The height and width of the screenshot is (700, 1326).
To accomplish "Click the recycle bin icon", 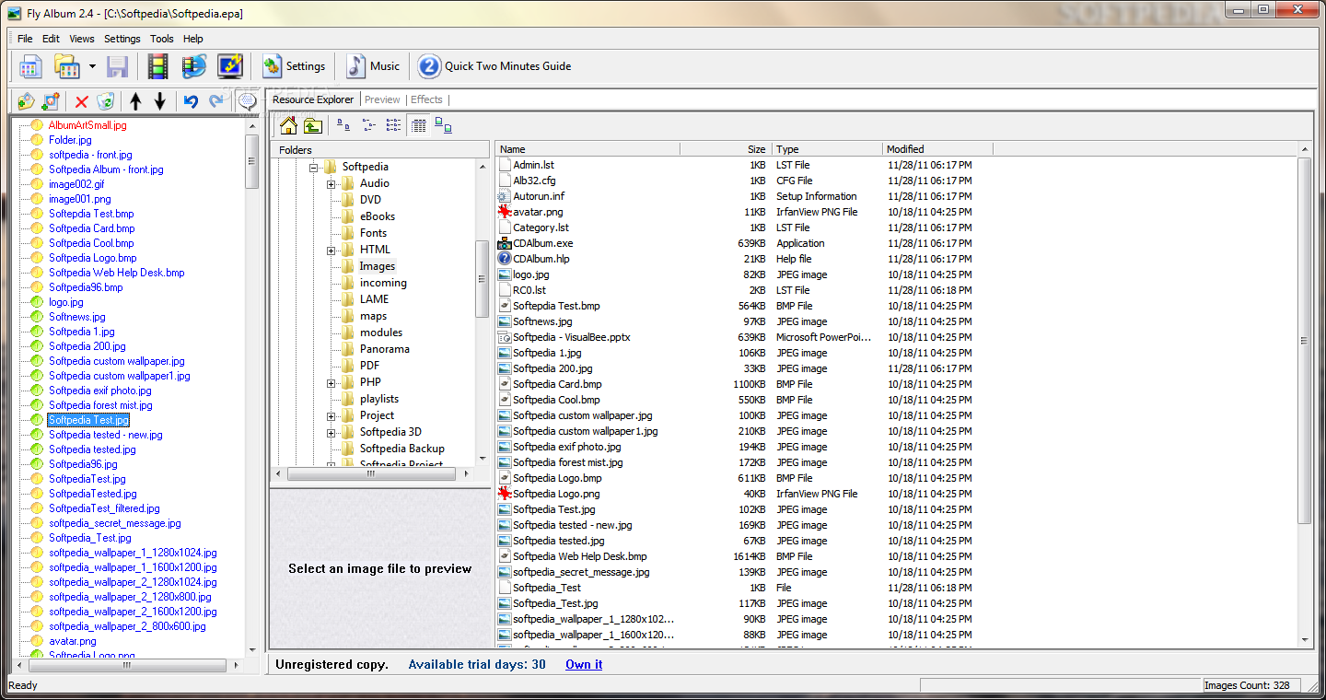I will (106, 101).
